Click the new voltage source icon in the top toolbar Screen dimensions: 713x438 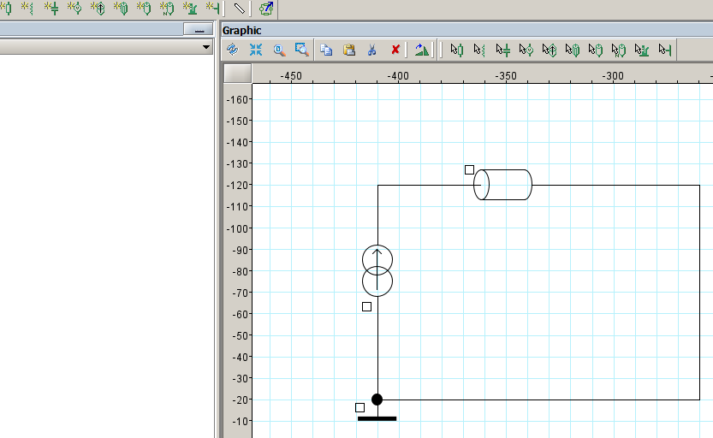(x=75, y=9)
